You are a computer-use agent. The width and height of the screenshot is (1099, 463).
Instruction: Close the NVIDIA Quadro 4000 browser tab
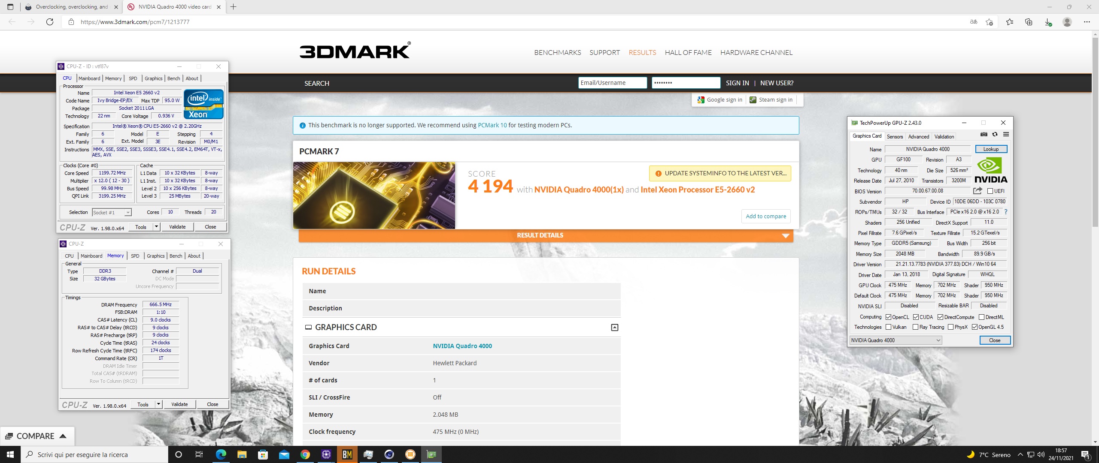(x=219, y=7)
